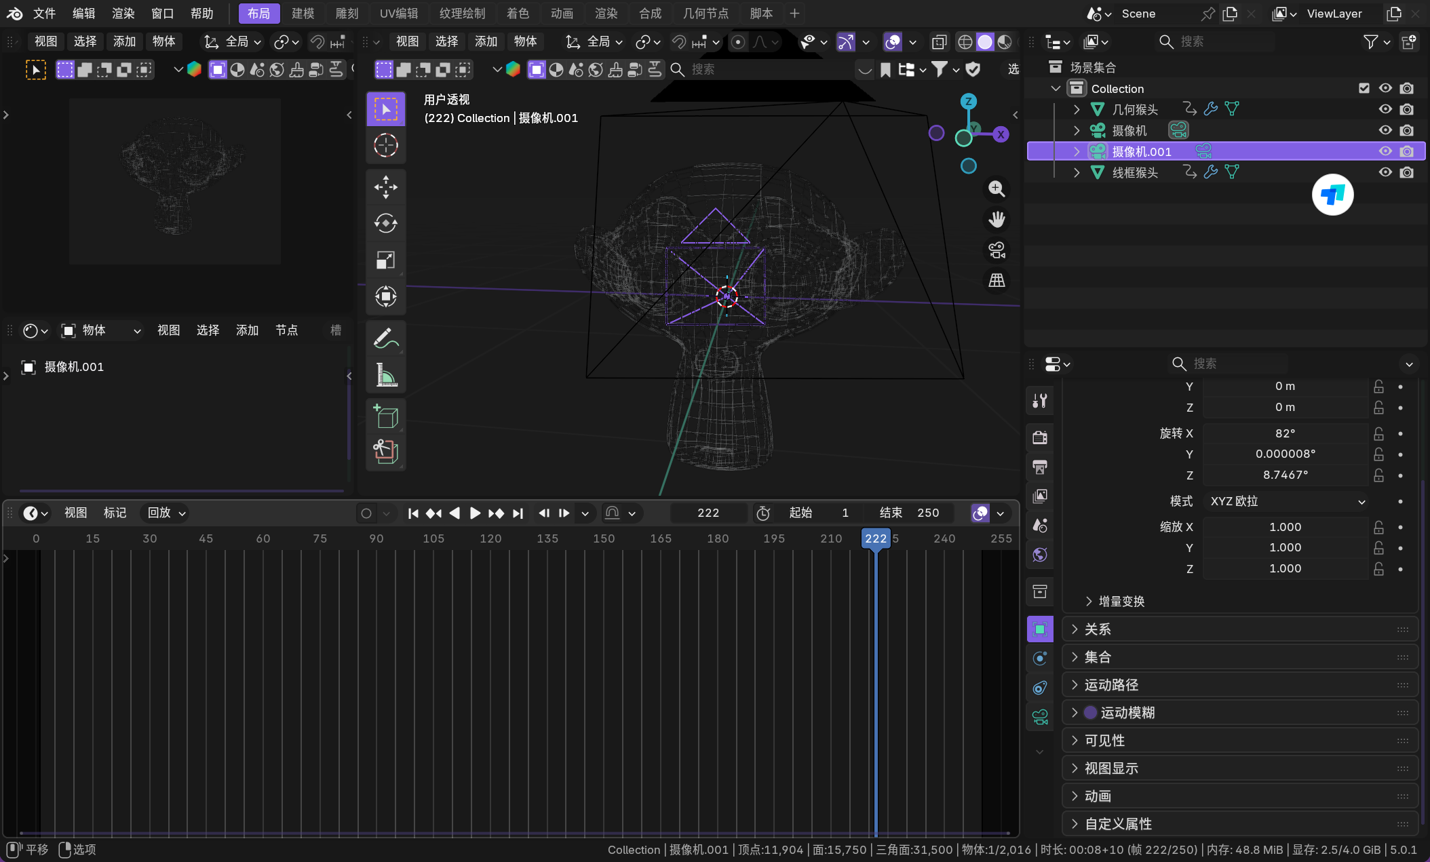This screenshot has width=1430, height=862.
Task: Toggle camera view button in viewport
Action: (997, 250)
